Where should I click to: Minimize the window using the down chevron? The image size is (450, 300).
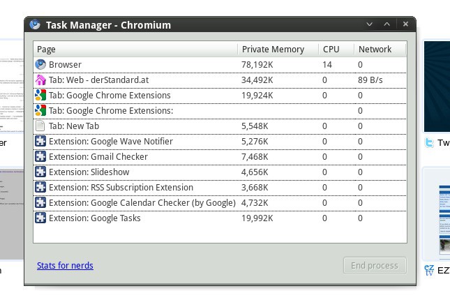click(370, 24)
